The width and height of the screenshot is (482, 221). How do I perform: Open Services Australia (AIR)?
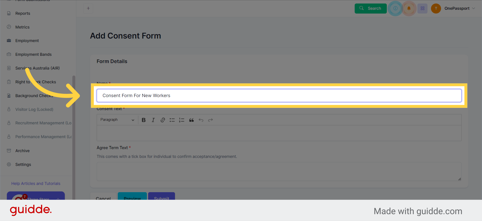click(x=37, y=68)
